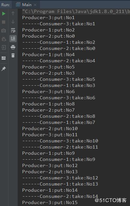Click the settings icon below the camera icon

(4, 39)
